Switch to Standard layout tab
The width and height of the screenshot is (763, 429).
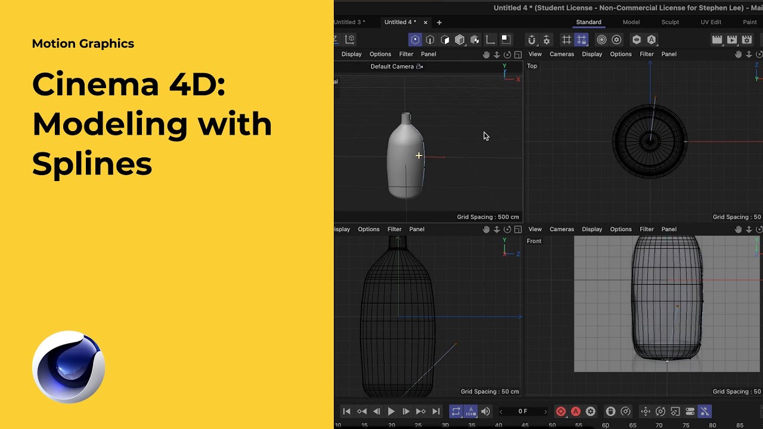tap(588, 22)
